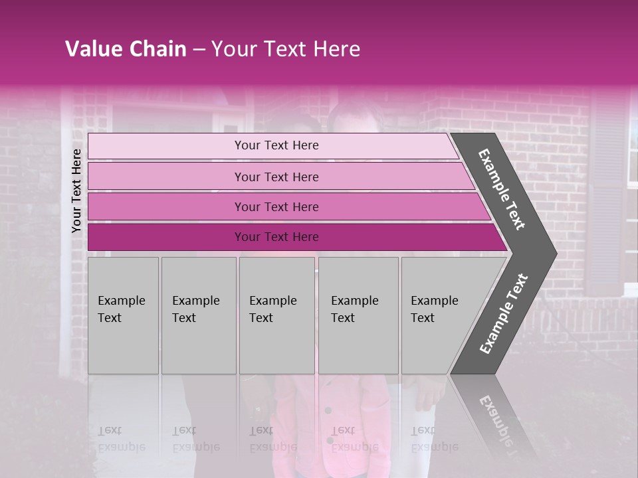Click the first gray Example Text box
Screen dimensions: 638x478
pos(123,315)
